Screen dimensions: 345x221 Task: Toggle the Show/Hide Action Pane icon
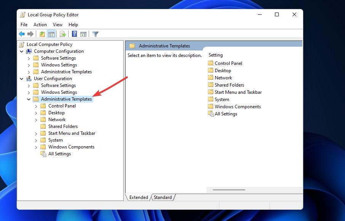point(83,34)
